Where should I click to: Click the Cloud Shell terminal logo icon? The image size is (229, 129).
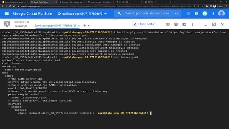click(x=7, y=24)
